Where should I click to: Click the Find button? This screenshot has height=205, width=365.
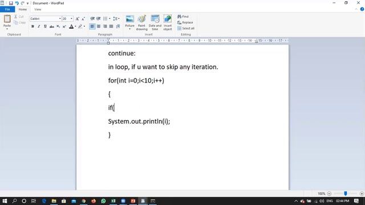[x=183, y=17]
